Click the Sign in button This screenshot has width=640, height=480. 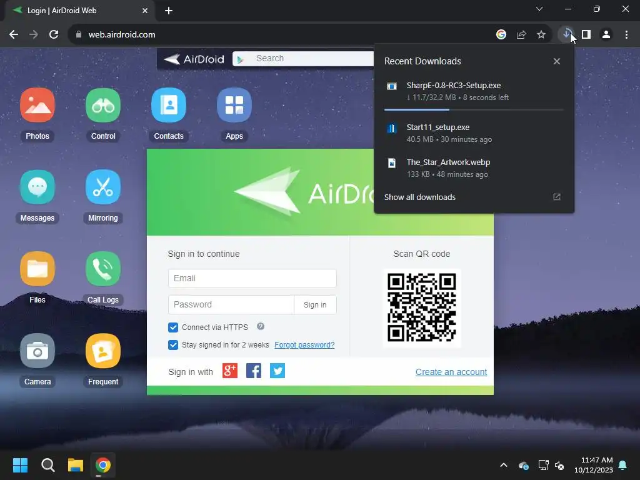coord(315,304)
